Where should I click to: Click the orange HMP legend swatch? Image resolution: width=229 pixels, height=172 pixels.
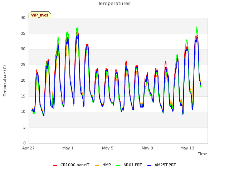point(97,166)
